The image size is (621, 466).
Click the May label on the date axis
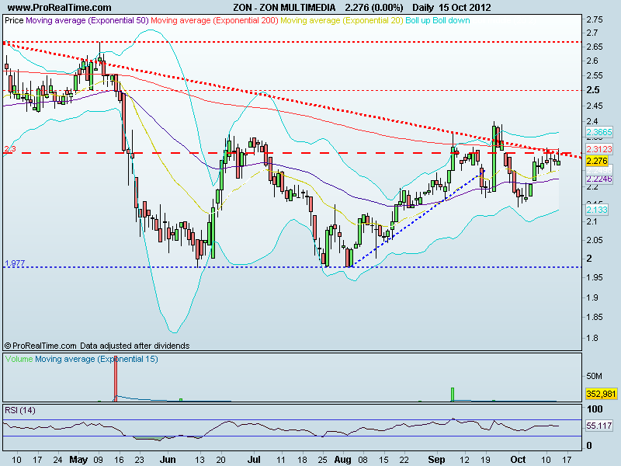78,460
